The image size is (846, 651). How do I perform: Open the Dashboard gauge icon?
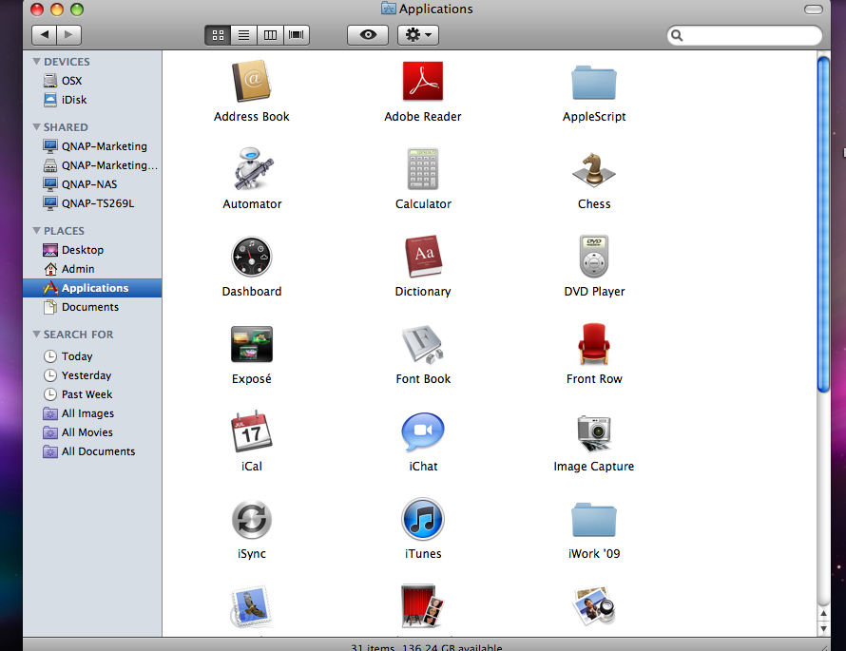pos(252,257)
